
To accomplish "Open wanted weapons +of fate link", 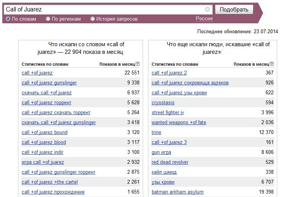I will pyautogui.click(x=179, y=123).
